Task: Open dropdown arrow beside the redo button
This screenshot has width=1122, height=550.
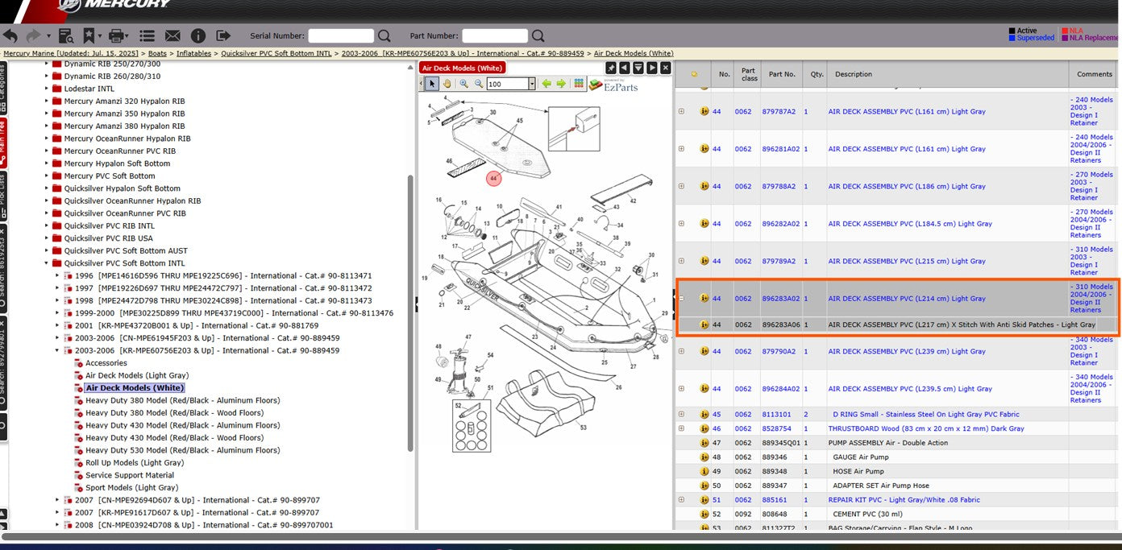Action: click(x=48, y=36)
